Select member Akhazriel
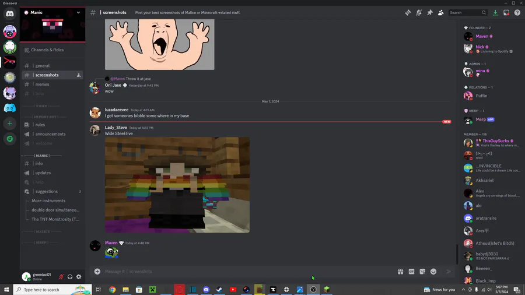The image size is (525, 295). click(492, 181)
